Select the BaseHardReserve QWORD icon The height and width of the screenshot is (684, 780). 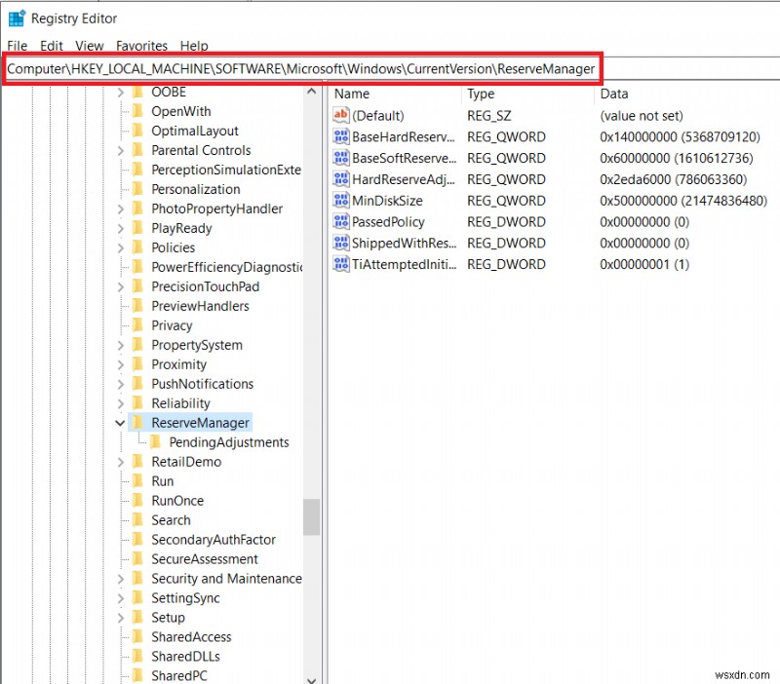pyautogui.click(x=341, y=136)
